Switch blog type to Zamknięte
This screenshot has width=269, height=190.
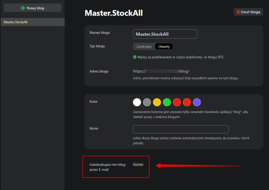tap(144, 47)
